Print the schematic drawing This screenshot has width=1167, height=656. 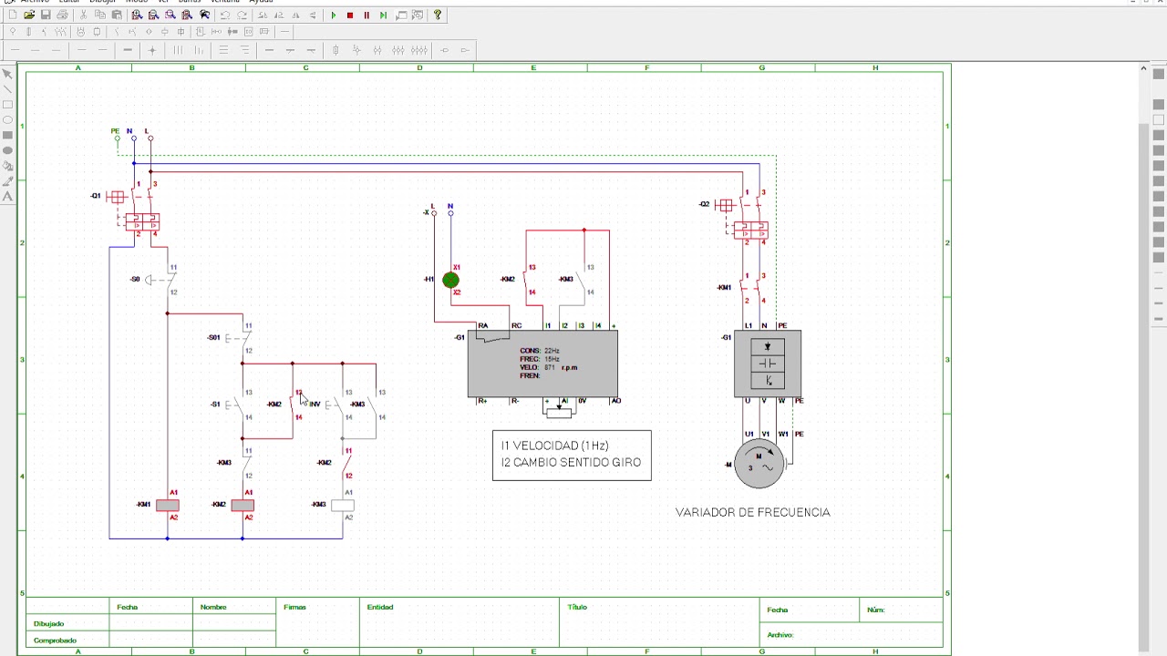(x=62, y=15)
